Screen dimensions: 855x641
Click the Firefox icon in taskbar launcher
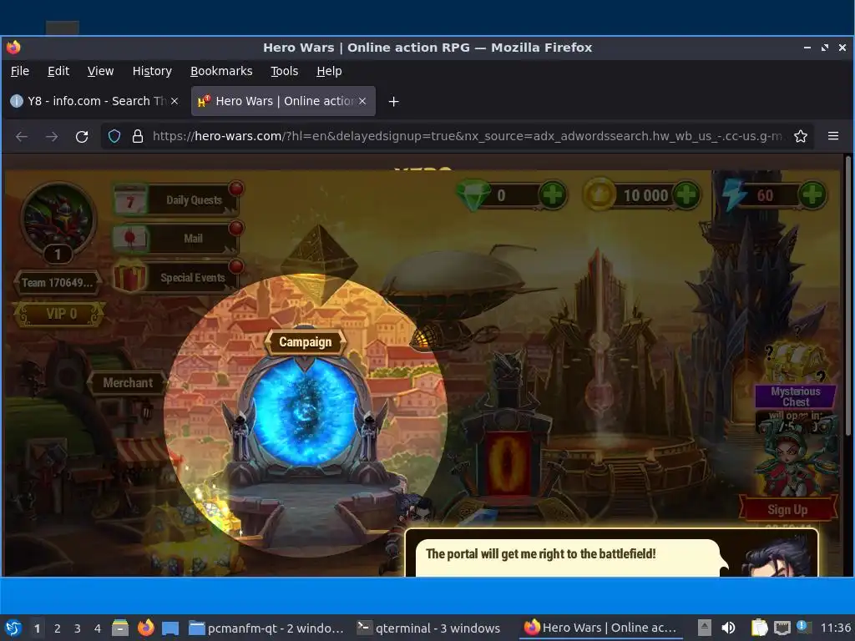pyautogui.click(x=145, y=628)
